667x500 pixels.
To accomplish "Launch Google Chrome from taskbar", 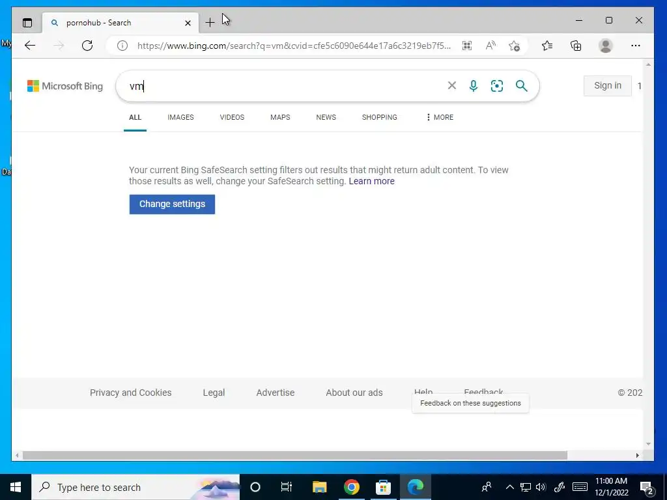I will 351,487.
